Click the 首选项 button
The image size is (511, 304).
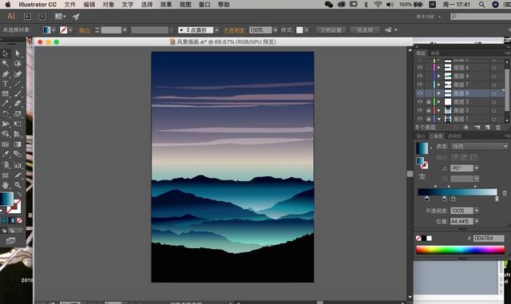coord(365,30)
